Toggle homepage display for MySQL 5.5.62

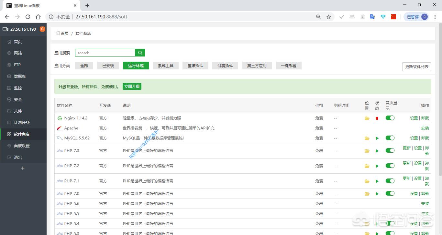[x=390, y=138]
